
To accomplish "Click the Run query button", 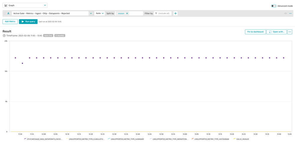I will point(28,21).
